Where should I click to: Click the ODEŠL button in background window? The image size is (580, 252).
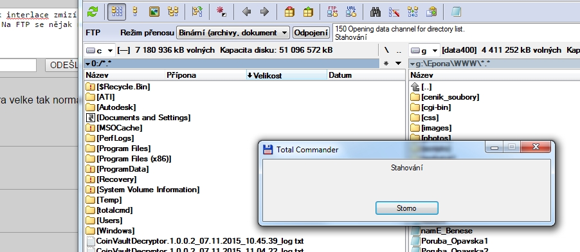(62, 65)
